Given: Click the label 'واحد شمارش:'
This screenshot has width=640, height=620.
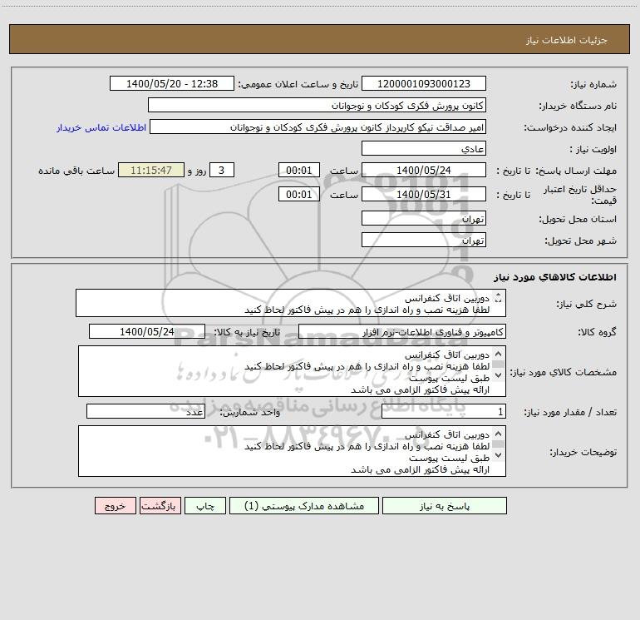Looking at the screenshot, I should click(x=250, y=412).
